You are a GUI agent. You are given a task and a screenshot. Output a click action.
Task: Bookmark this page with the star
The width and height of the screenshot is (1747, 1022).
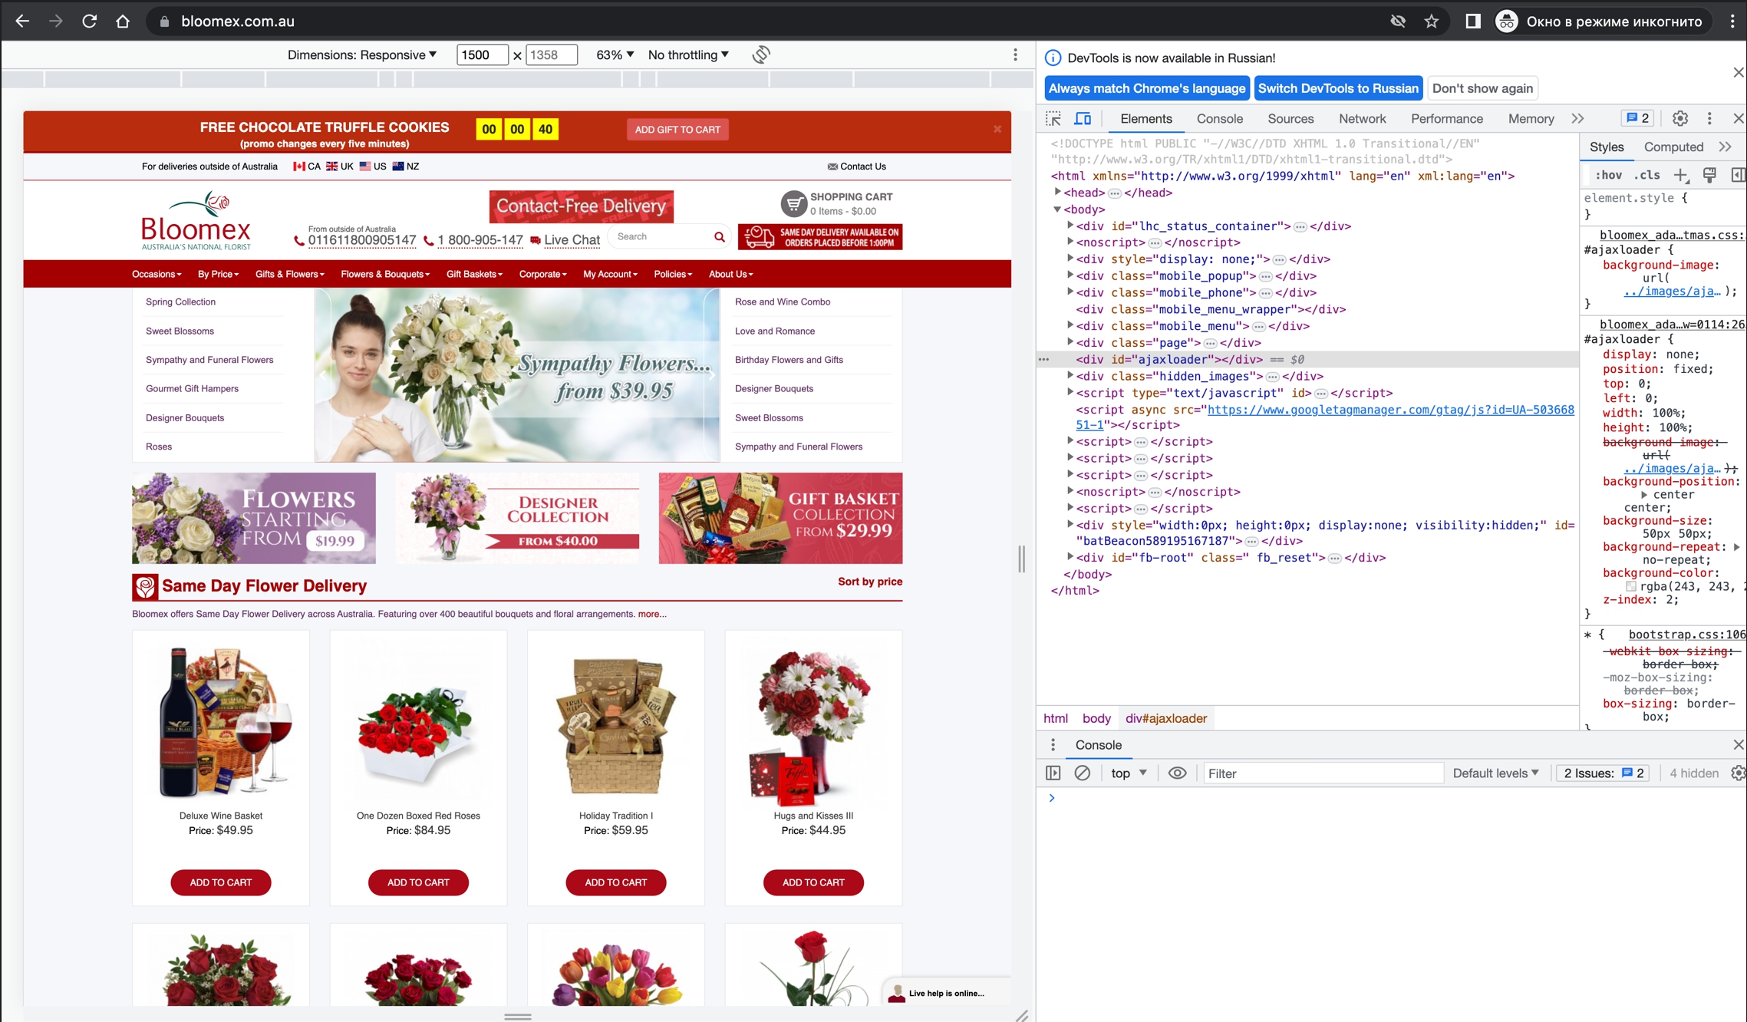(1432, 21)
